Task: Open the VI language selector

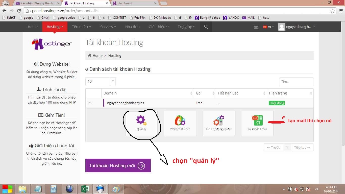Action: coord(269,27)
